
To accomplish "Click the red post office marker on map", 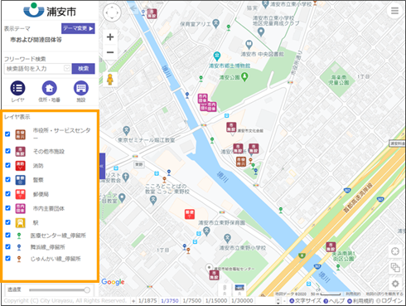I will click(x=190, y=215).
